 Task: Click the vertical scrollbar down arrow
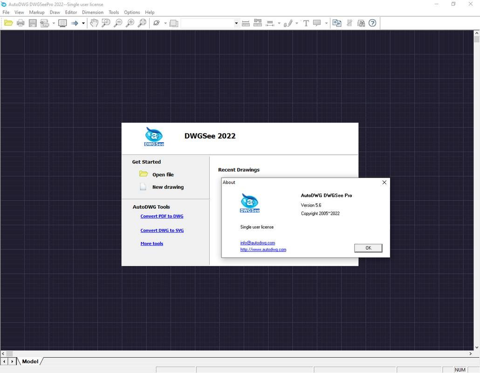tap(477, 347)
